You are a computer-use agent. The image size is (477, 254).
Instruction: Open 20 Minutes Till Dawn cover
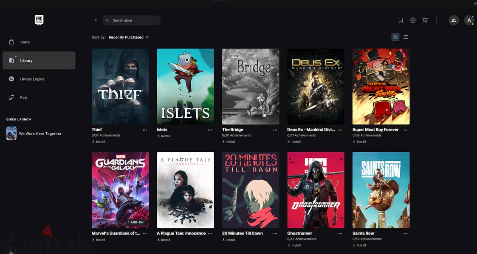(x=251, y=190)
